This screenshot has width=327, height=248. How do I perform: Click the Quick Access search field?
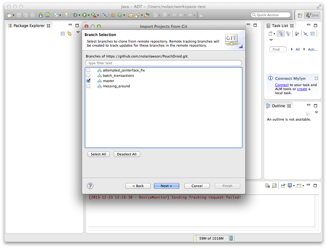[271, 15]
